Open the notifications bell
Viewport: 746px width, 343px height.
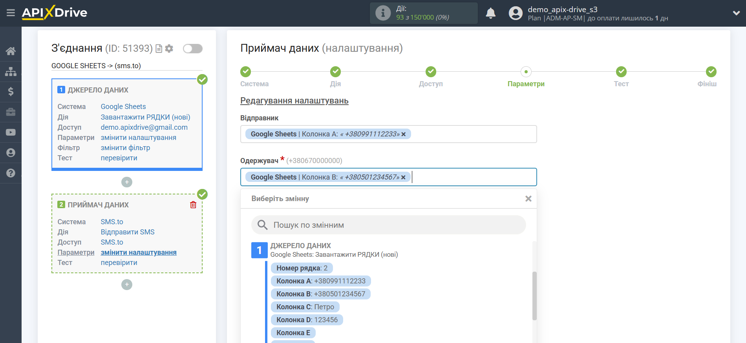pyautogui.click(x=491, y=13)
